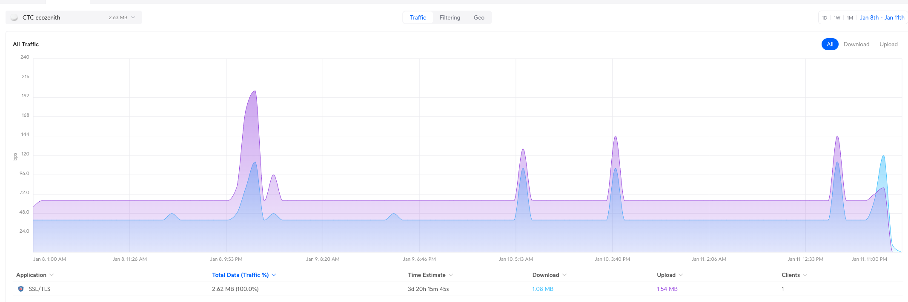Image resolution: width=908 pixels, height=302 pixels.
Task: Click the Jan 11, 2:06 AM axis label
Action: [x=709, y=259]
